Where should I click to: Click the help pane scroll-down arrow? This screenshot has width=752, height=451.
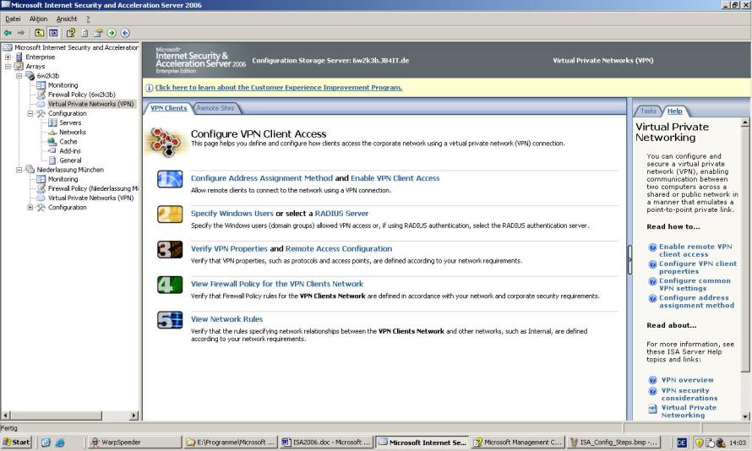pyautogui.click(x=745, y=416)
